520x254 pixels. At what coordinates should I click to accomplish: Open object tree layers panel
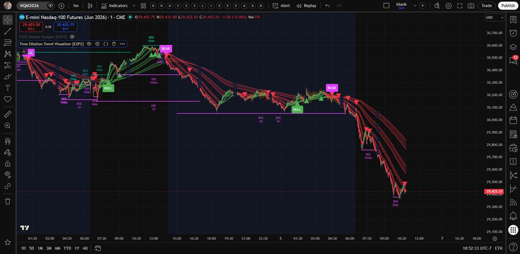[x=513, y=46]
